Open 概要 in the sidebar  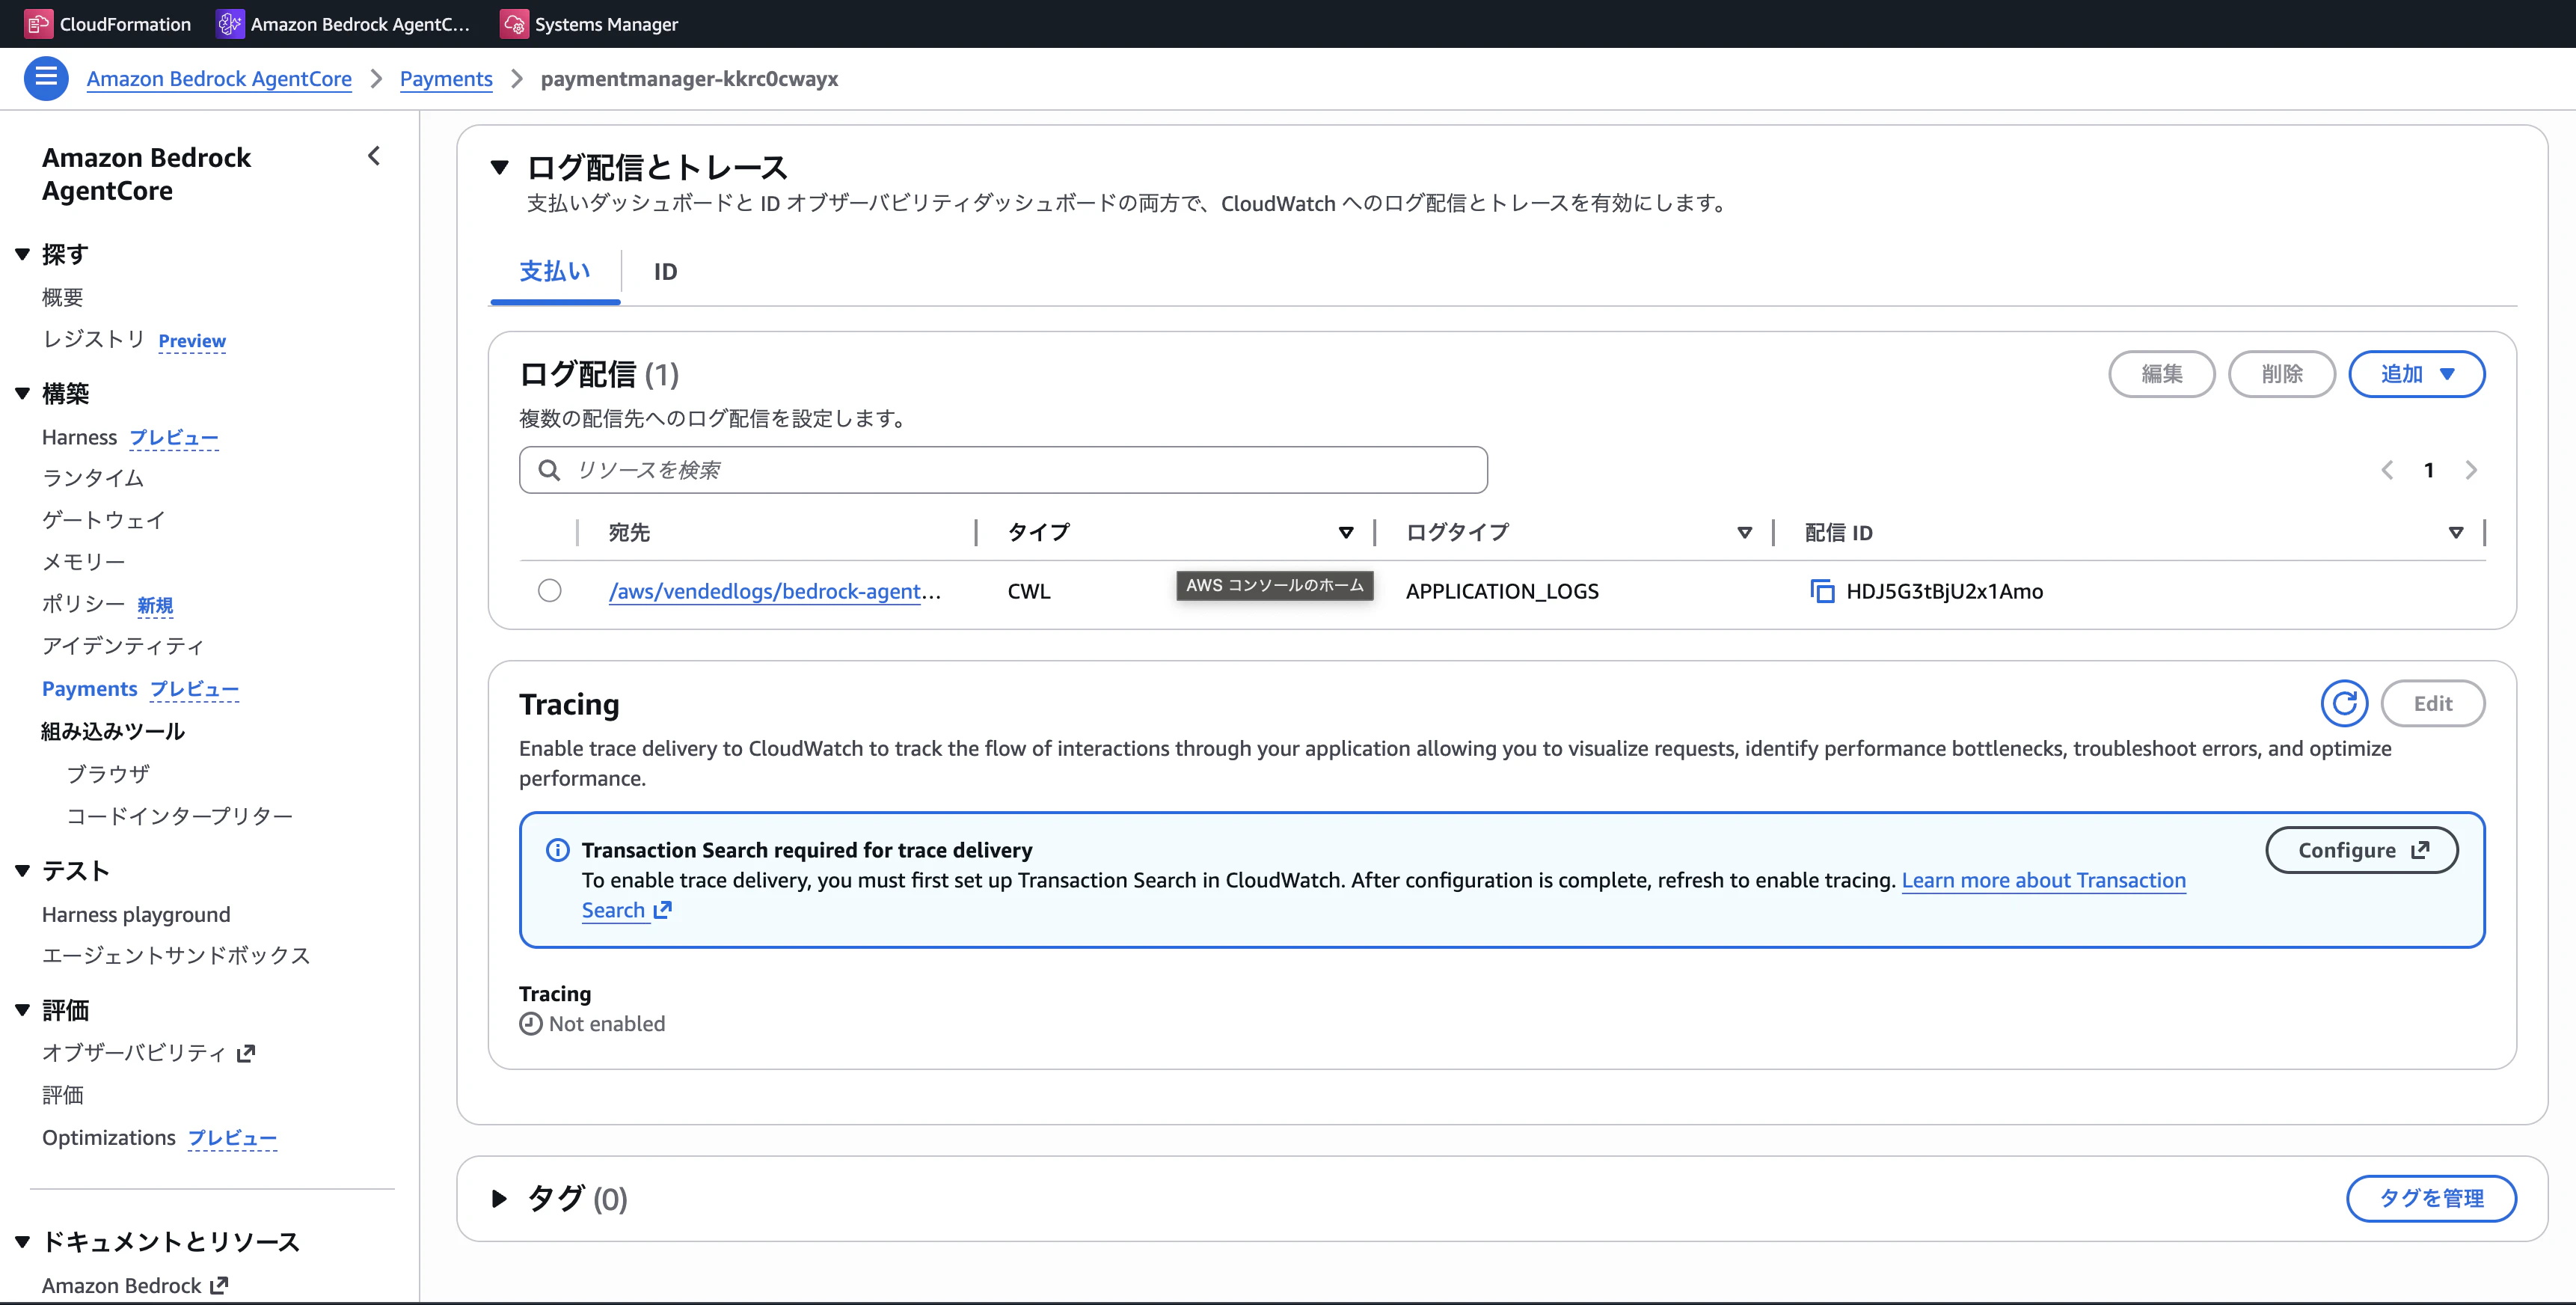pos(63,297)
